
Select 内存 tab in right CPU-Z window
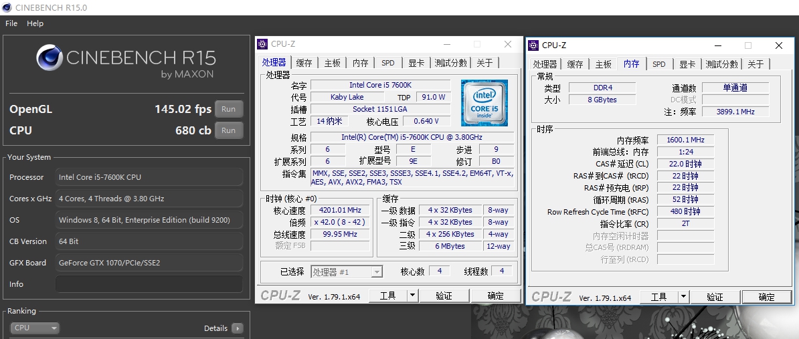[631, 64]
